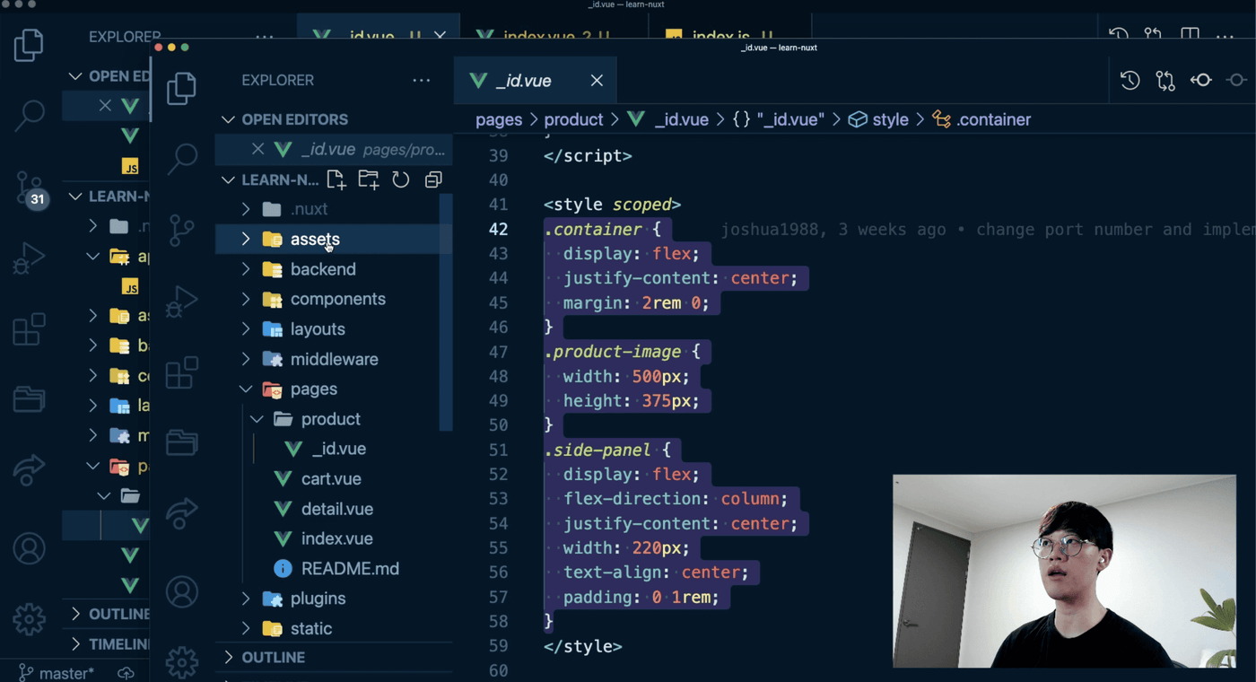Open Accounts icon in front window

(x=182, y=592)
